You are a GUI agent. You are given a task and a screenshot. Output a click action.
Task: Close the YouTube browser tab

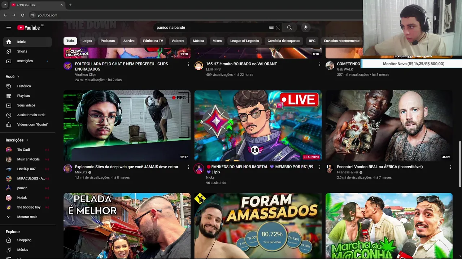click(61, 5)
